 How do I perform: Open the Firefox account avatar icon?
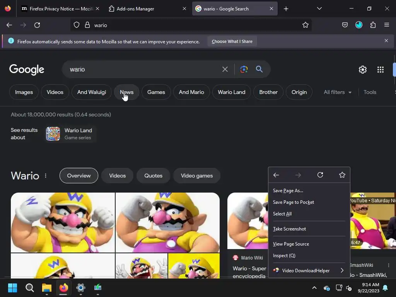pyautogui.click(x=358, y=25)
